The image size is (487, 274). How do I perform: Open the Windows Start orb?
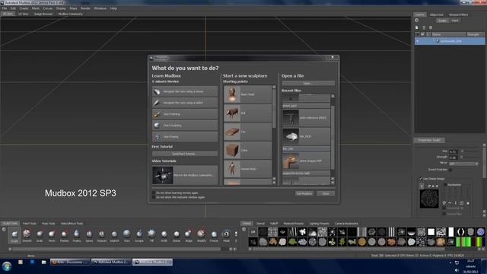point(7,266)
